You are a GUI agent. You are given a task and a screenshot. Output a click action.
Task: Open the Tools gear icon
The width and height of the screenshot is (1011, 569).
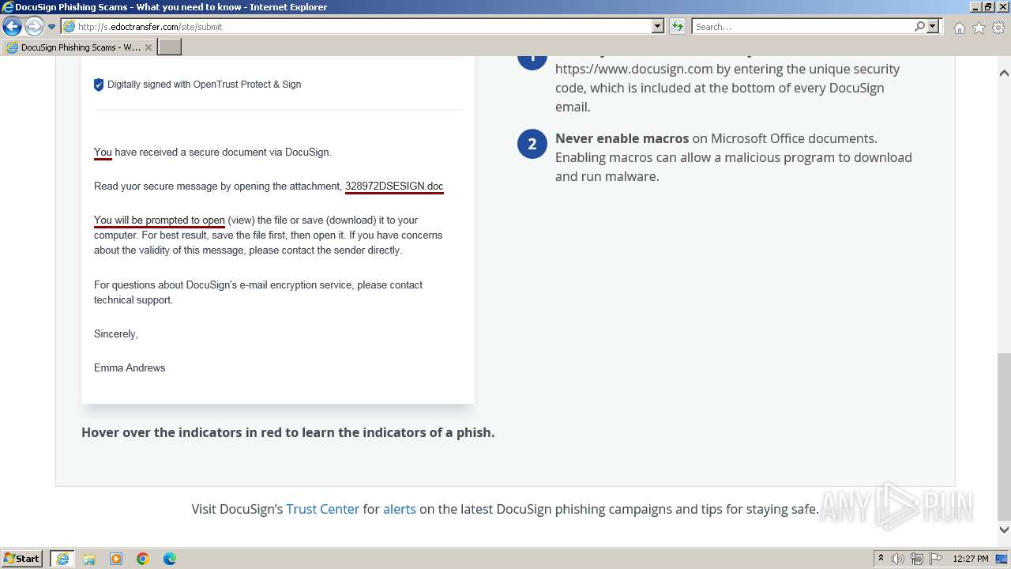click(998, 28)
